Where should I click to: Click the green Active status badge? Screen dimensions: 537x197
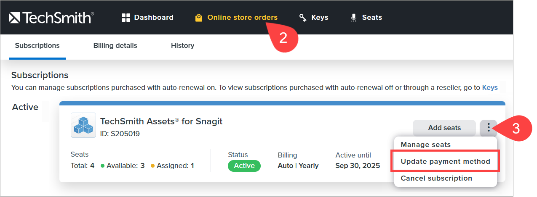(244, 165)
